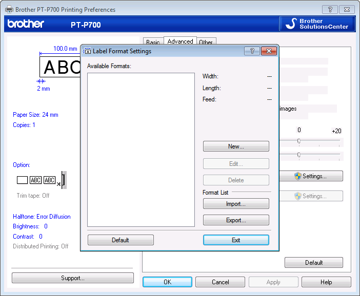
Task: Close the Printing Preferences window
Action: 347,10
